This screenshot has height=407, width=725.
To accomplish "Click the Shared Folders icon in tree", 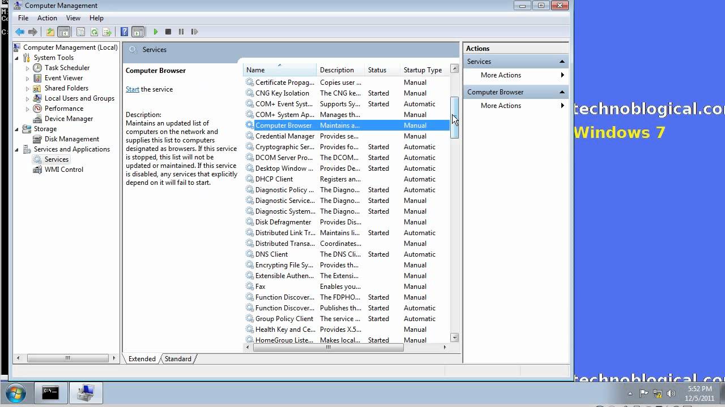I will point(37,88).
